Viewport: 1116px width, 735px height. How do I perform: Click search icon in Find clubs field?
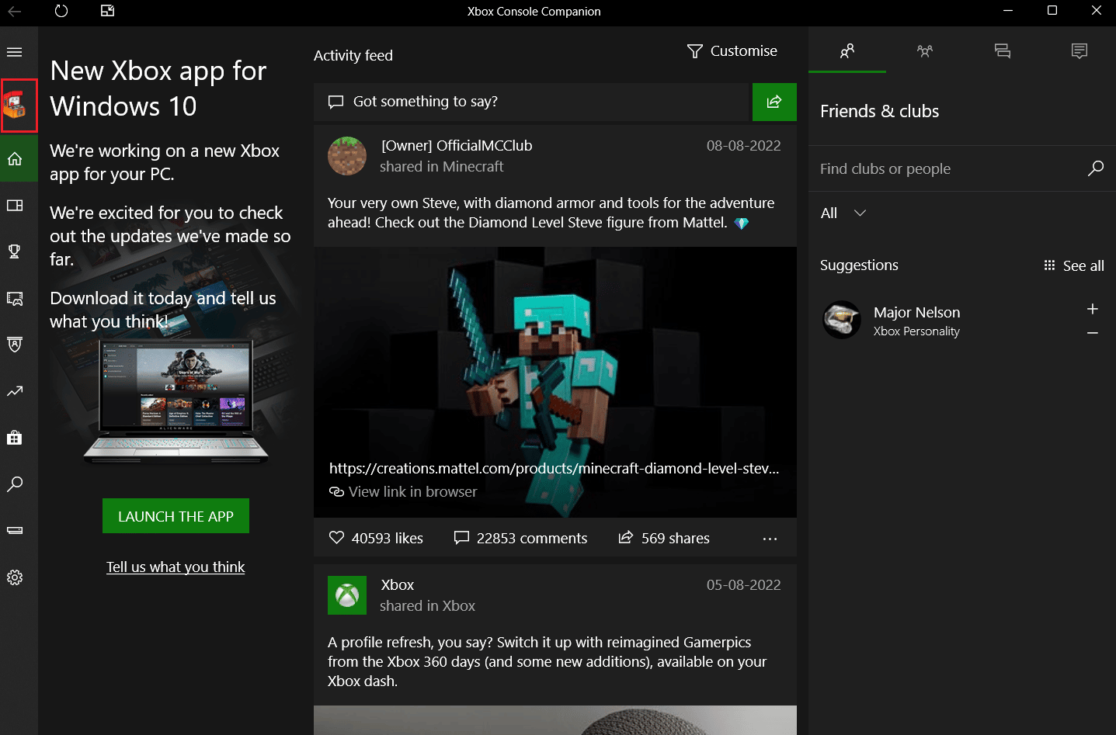click(x=1095, y=168)
